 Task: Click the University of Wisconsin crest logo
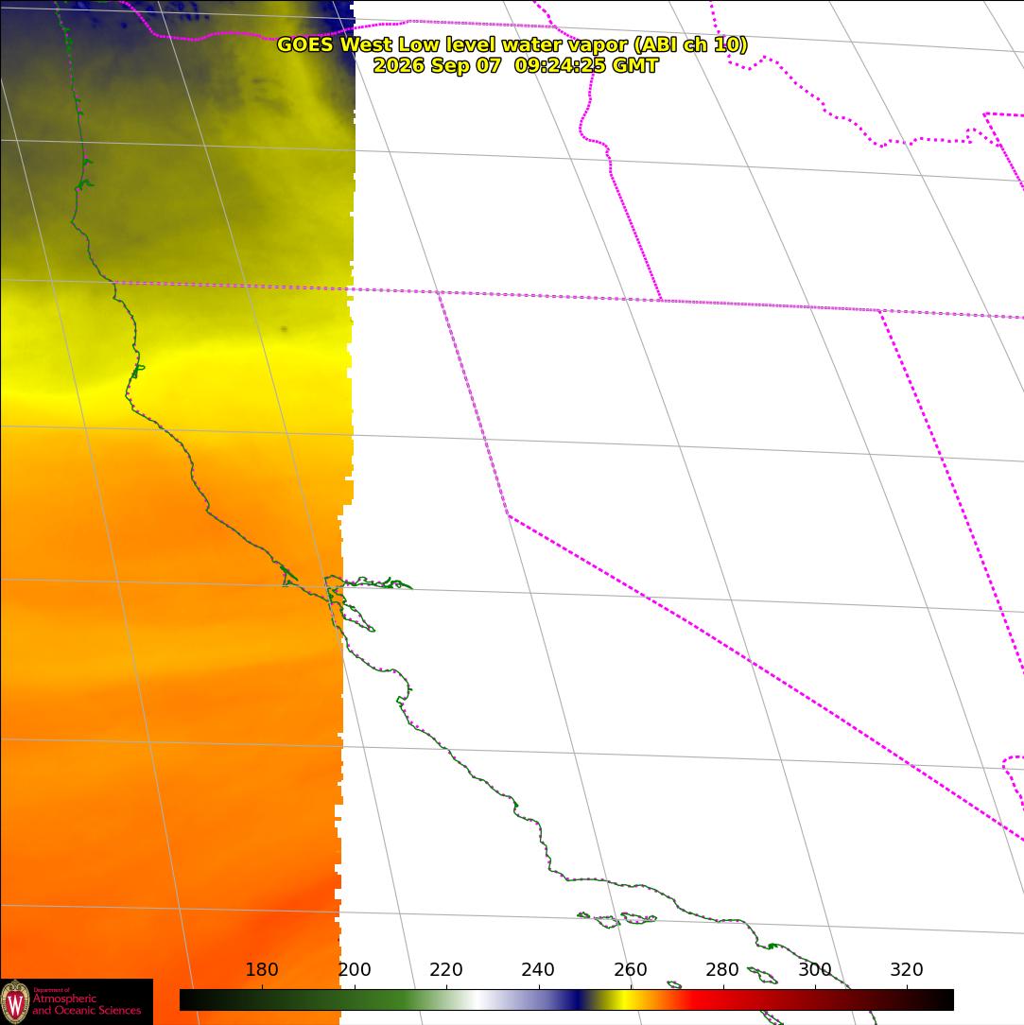(15, 1002)
